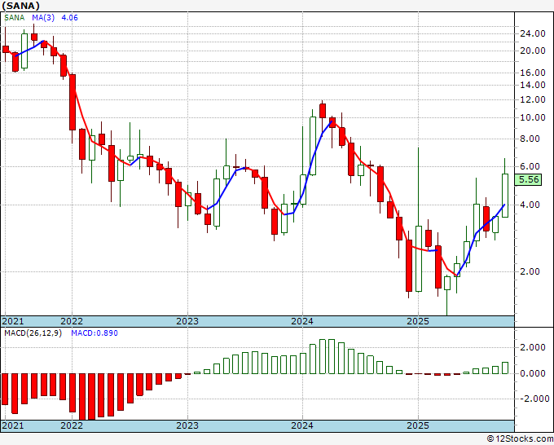Click 2025 on the price chart timeline
The width and height of the screenshot is (554, 445).
pyautogui.click(x=418, y=321)
